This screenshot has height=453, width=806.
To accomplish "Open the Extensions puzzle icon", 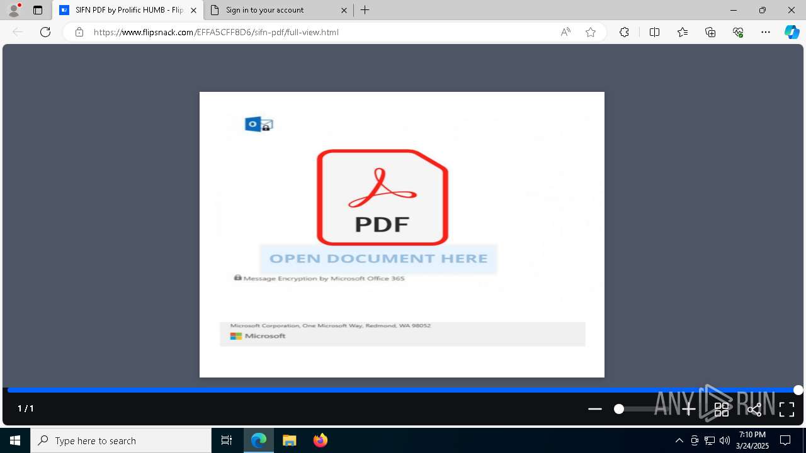I will click(624, 32).
